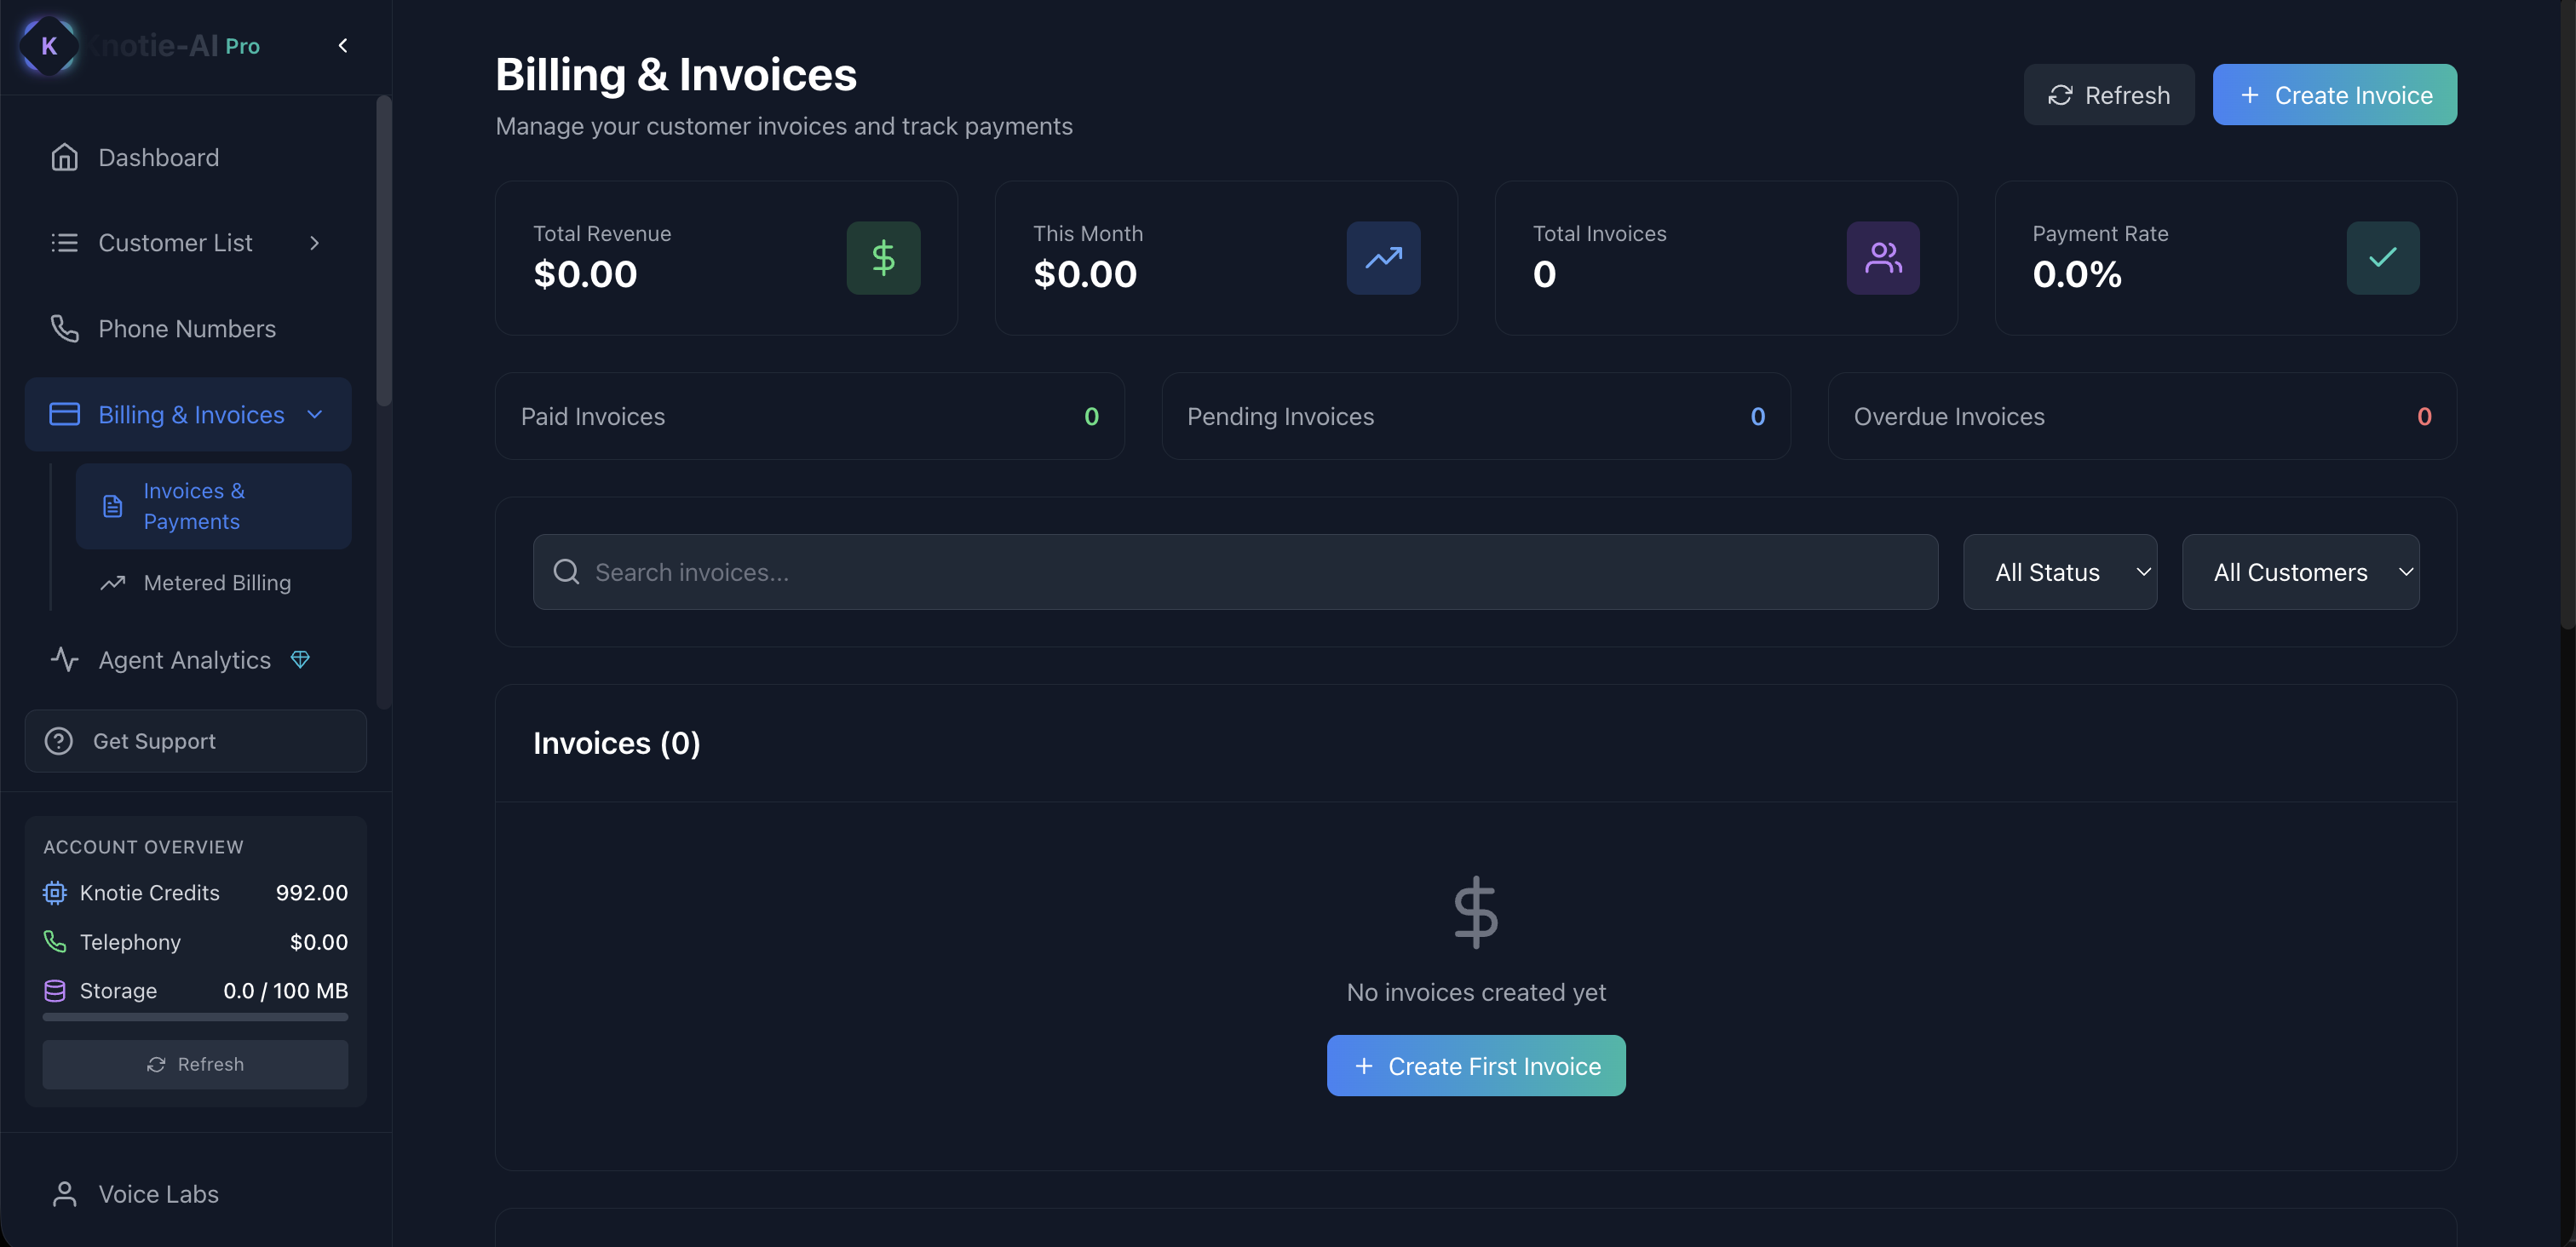
Task: Click the Agent Analytics diamond badge
Action: pyautogui.click(x=300, y=659)
